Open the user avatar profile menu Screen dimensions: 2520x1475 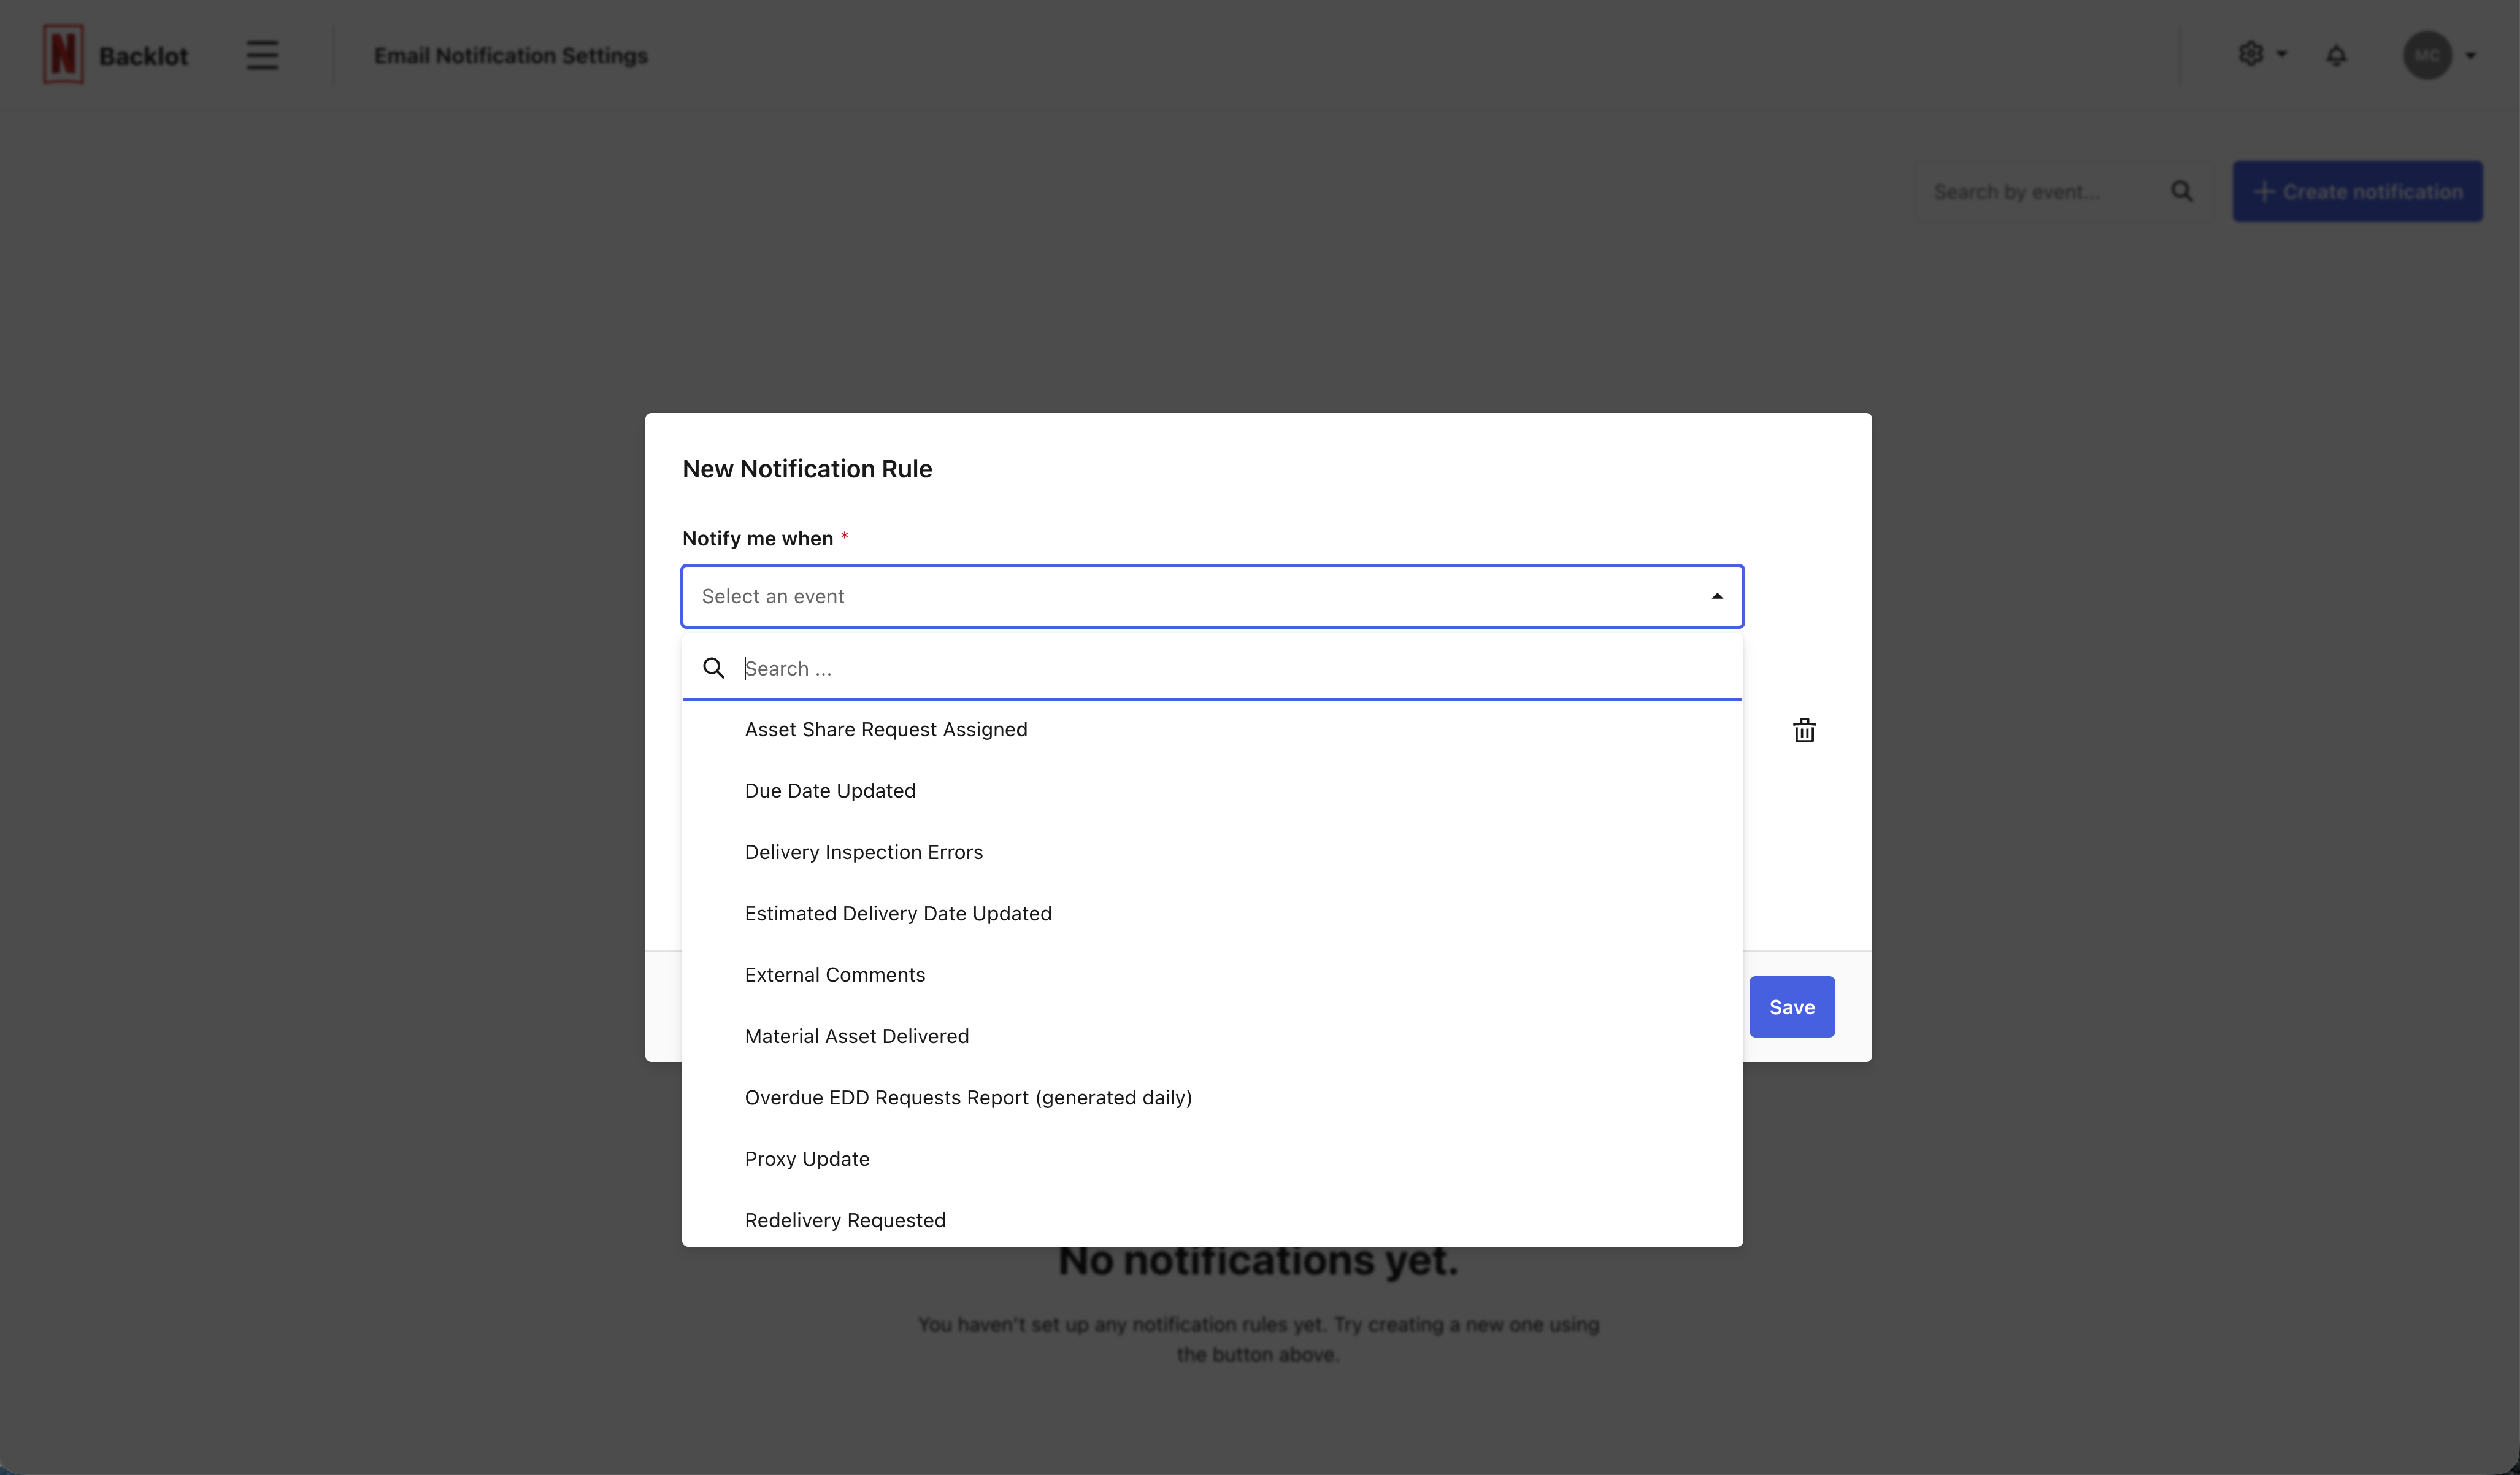point(2427,55)
